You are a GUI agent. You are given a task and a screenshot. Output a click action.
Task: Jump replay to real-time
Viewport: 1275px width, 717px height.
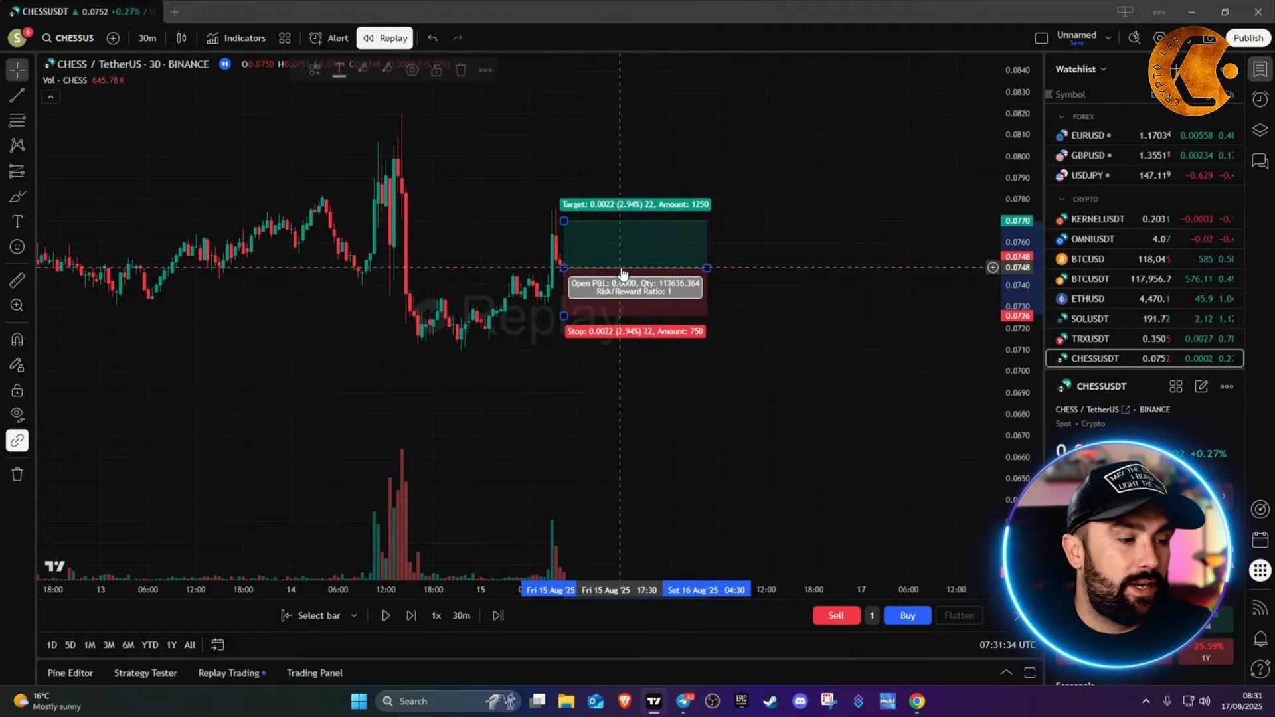(x=498, y=615)
